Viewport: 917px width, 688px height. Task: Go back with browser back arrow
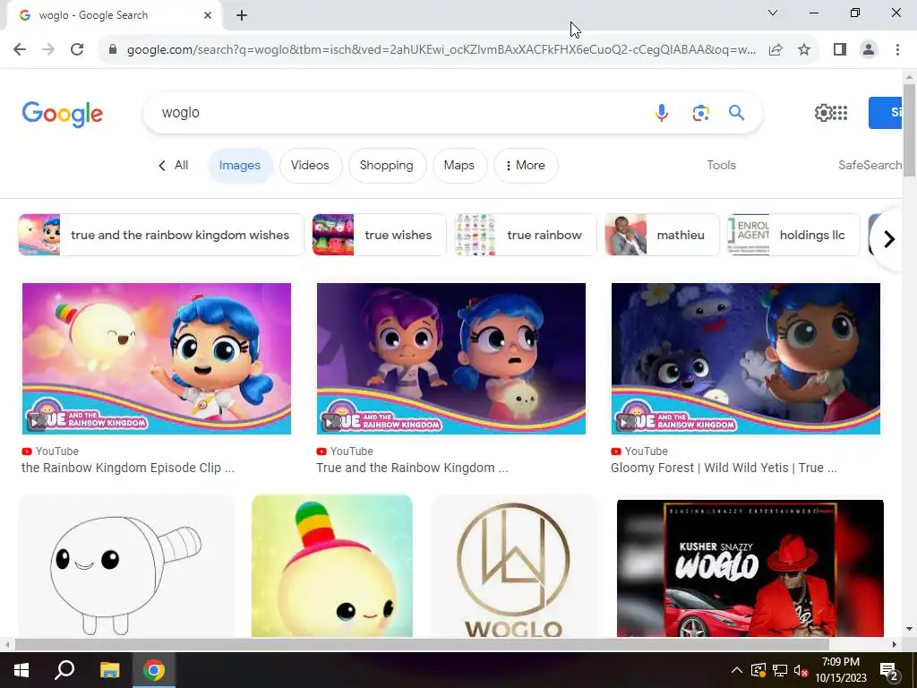pyautogui.click(x=20, y=49)
